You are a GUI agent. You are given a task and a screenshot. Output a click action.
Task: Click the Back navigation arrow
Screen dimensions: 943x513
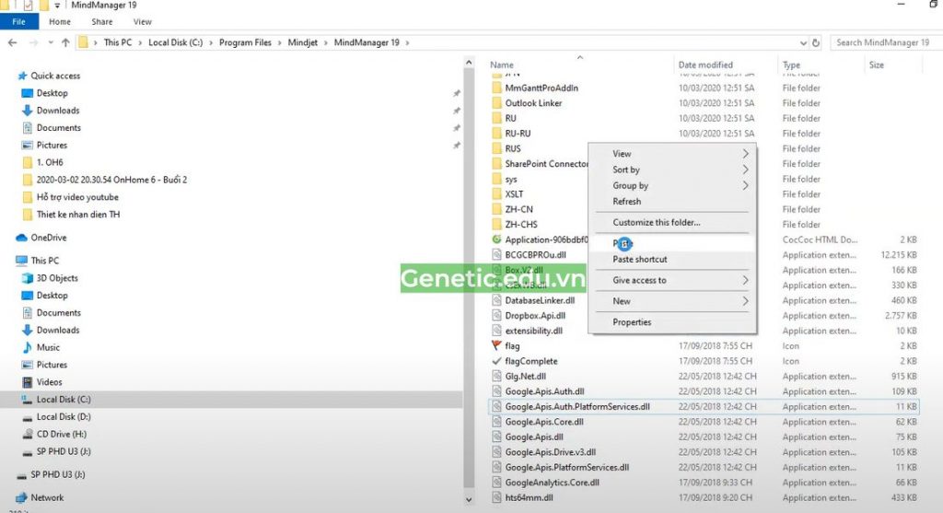(x=13, y=42)
